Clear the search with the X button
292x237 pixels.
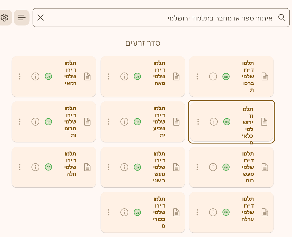point(41,18)
